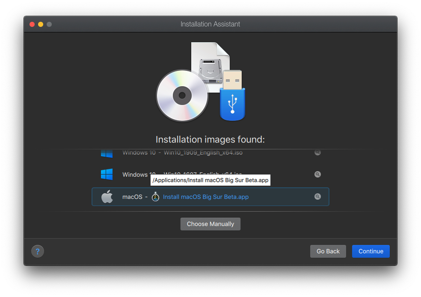Click the 'macOS' label in the selected row
The image size is (421, 297).
[x=132, y=197]
